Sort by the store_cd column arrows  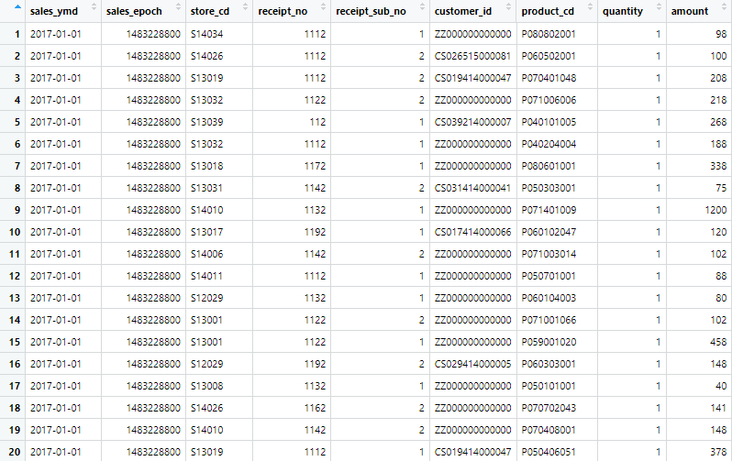tap(245, 7)
